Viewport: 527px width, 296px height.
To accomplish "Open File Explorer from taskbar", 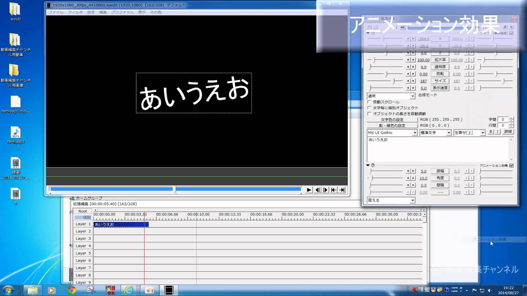I will pyautogui.click(x=33, y=290).
